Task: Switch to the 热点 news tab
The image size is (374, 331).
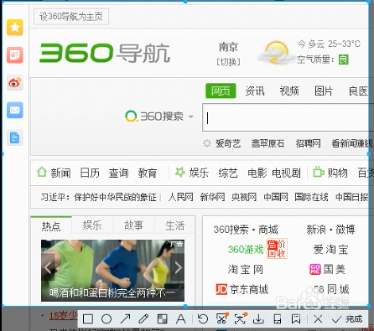Action: (x=51, y=225)
